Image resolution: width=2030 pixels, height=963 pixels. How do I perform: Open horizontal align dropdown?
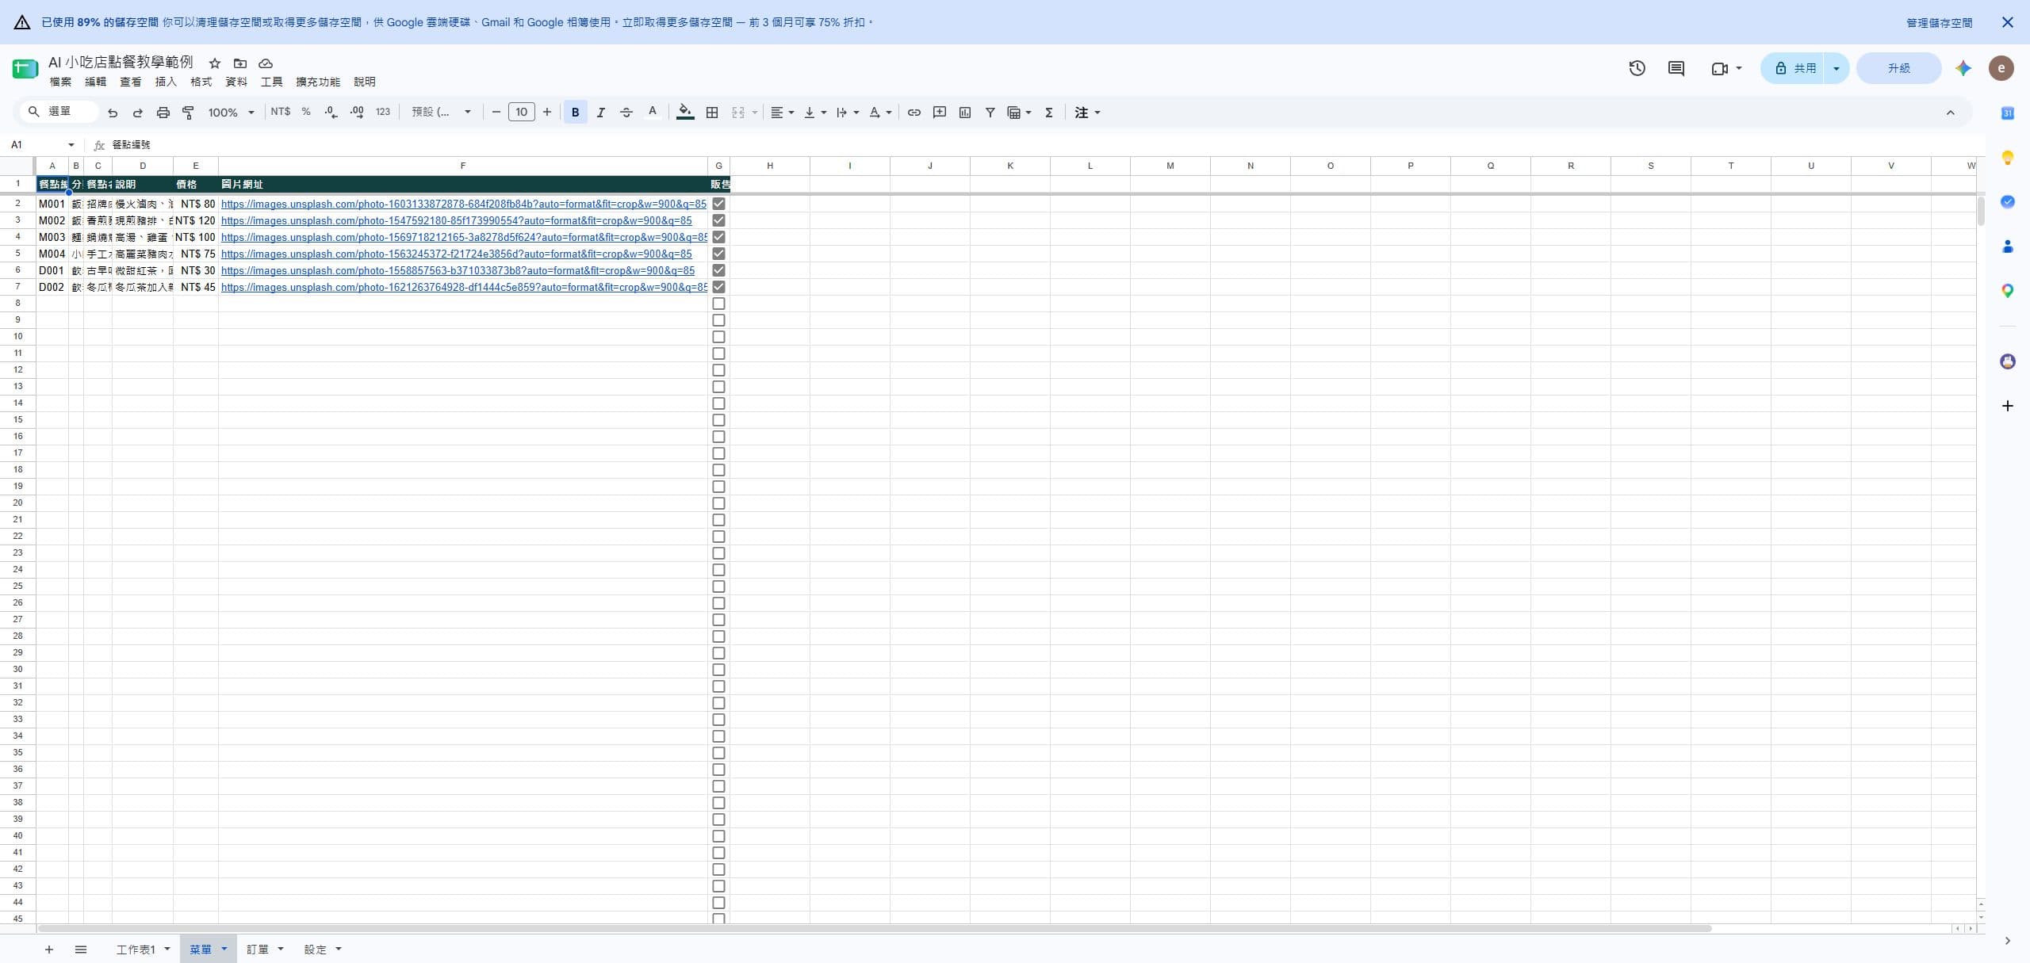(x=782, y=113)
